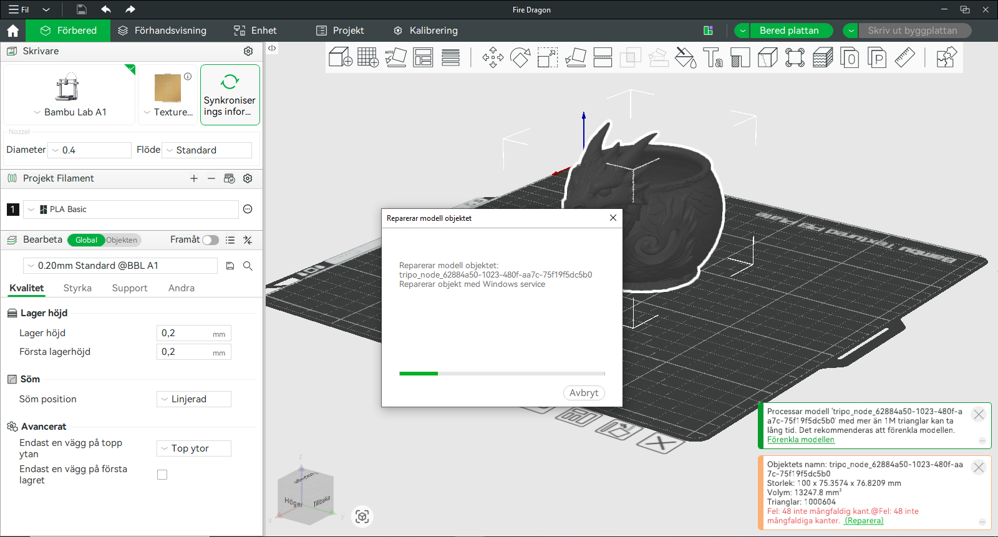Click the AMS sync icon in Projekt Filament
998x537 pixels.
(x=230, y=178)
